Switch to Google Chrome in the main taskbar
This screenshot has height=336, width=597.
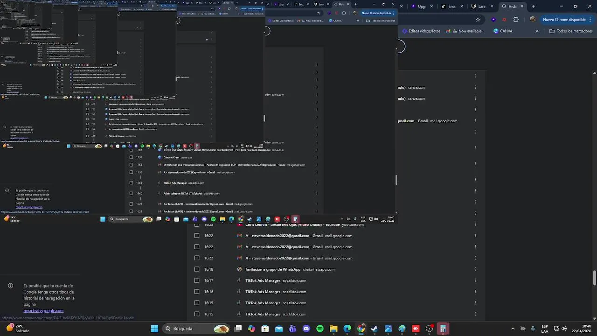point(361,329)
